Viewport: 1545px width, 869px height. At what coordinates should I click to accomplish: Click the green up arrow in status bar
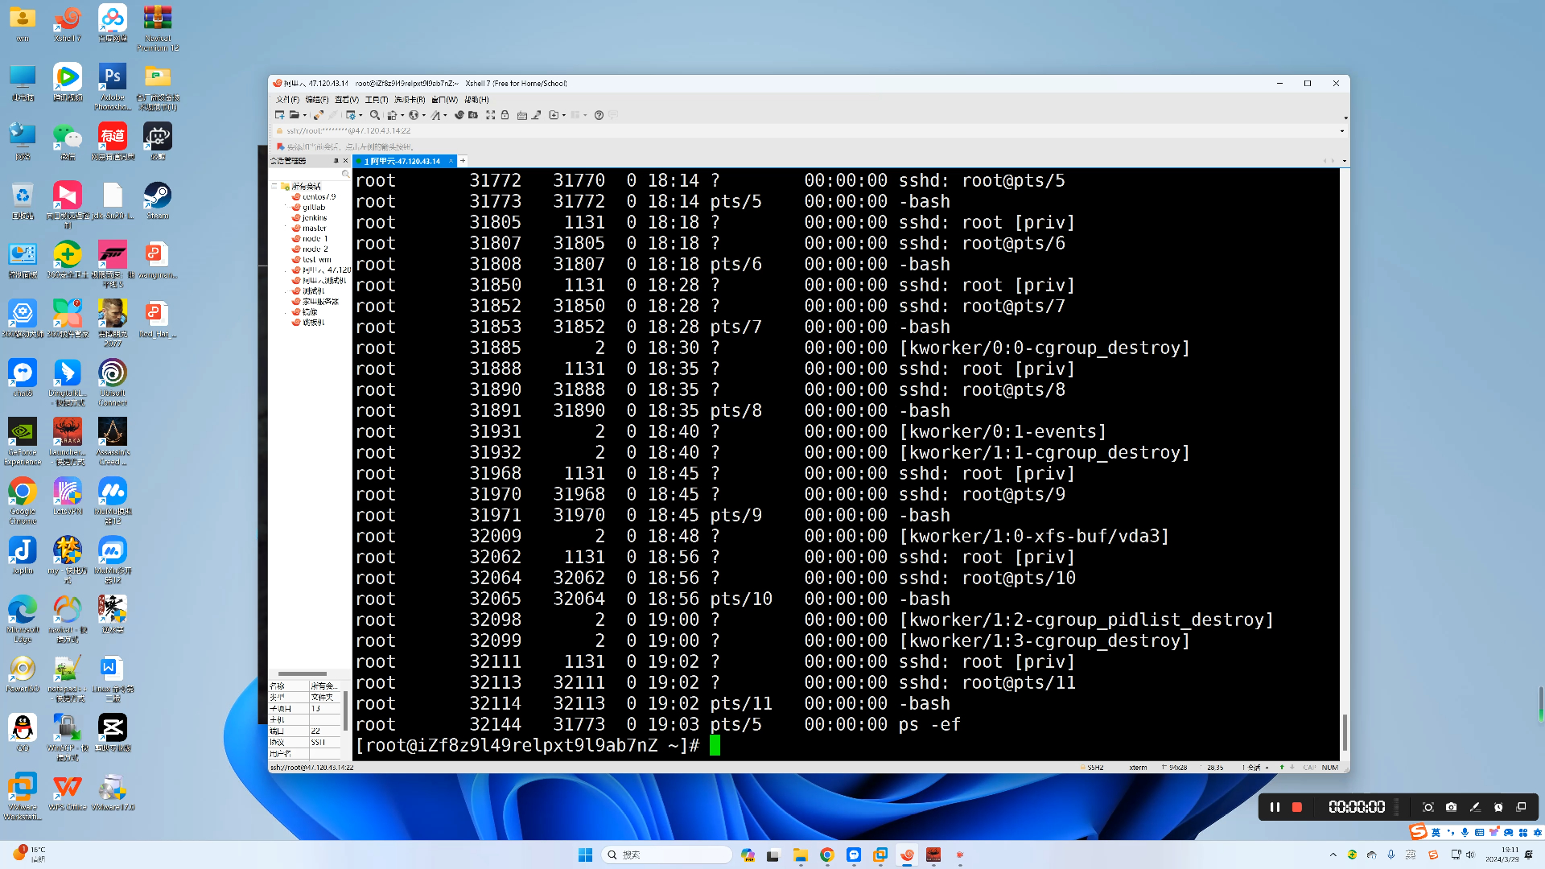[x=1282, y=768]
